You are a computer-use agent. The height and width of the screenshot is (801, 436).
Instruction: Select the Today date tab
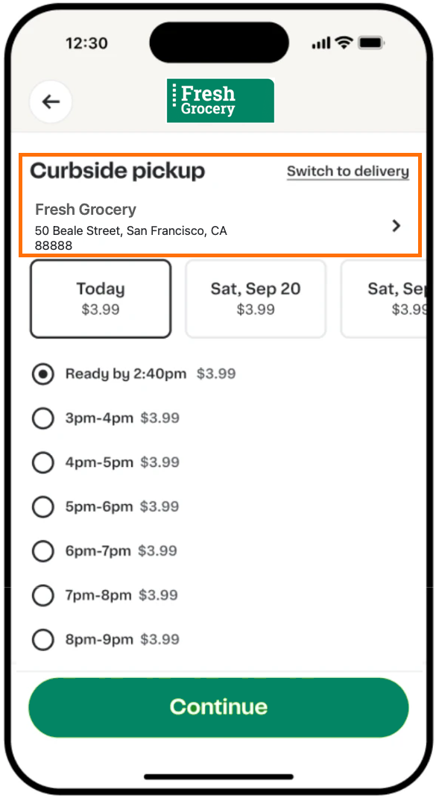coord(100,298)
